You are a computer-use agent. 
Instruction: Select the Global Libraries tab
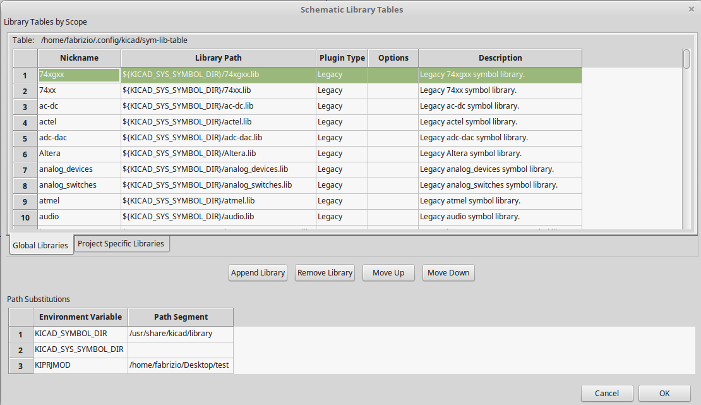[40, 245]
